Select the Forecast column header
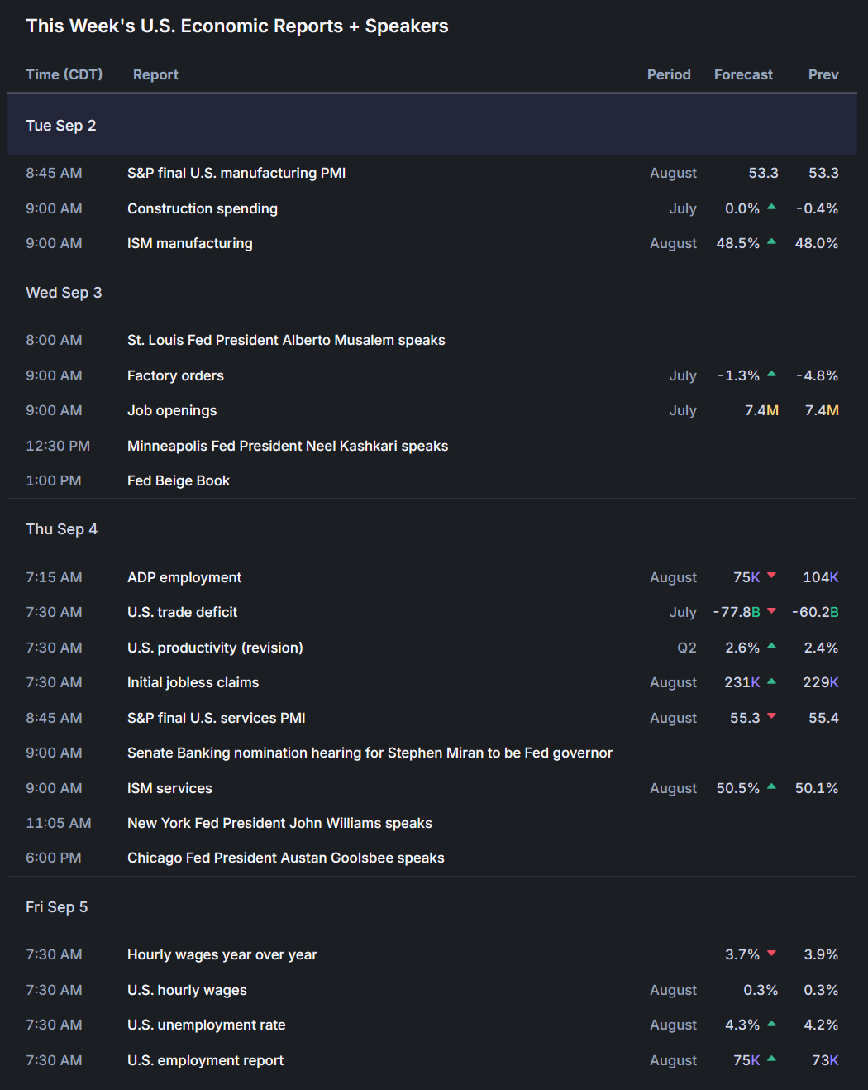Image resolution: width=868 pixels, height=1090 pixels. click(x=743, y=74)
